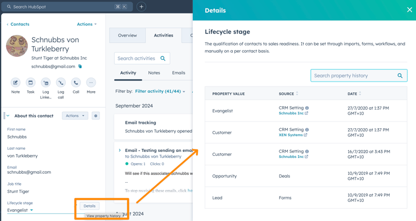
Task: Click the First name value Schnubbs
Action: [17, 137]
